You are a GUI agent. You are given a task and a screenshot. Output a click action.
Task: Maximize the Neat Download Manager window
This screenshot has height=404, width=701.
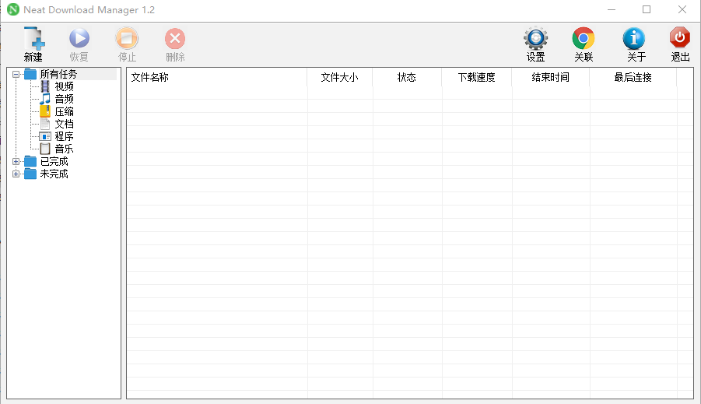(x=647, y=9)
